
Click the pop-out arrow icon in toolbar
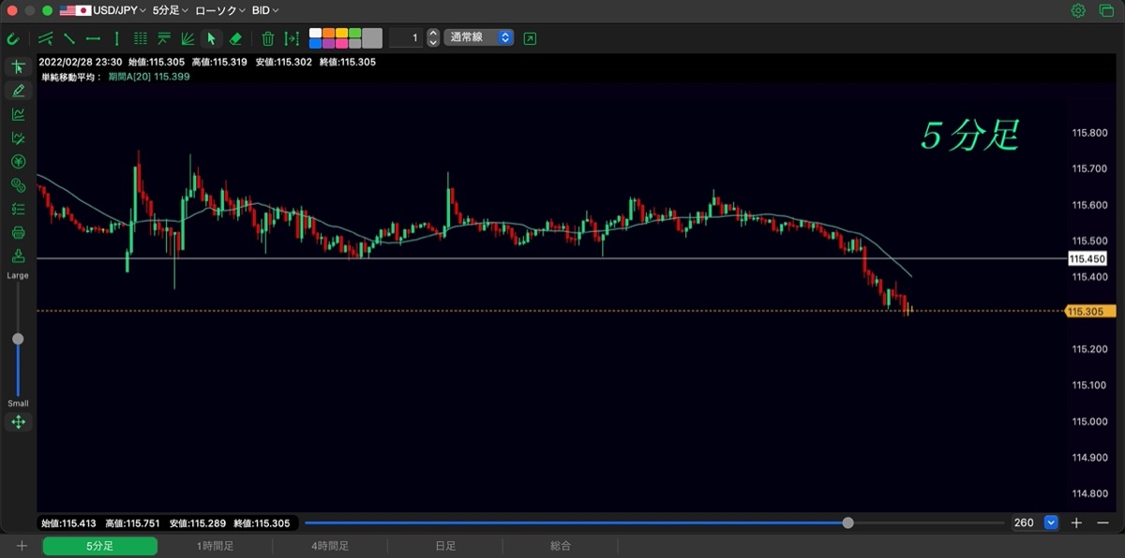531,38
